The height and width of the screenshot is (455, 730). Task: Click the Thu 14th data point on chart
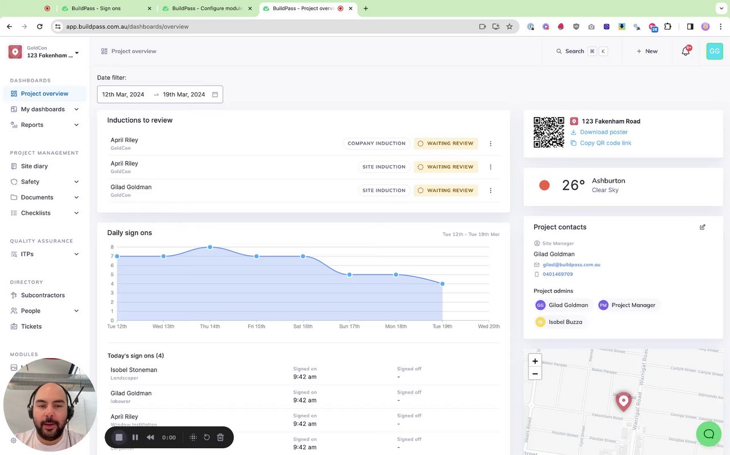point(210,247)
